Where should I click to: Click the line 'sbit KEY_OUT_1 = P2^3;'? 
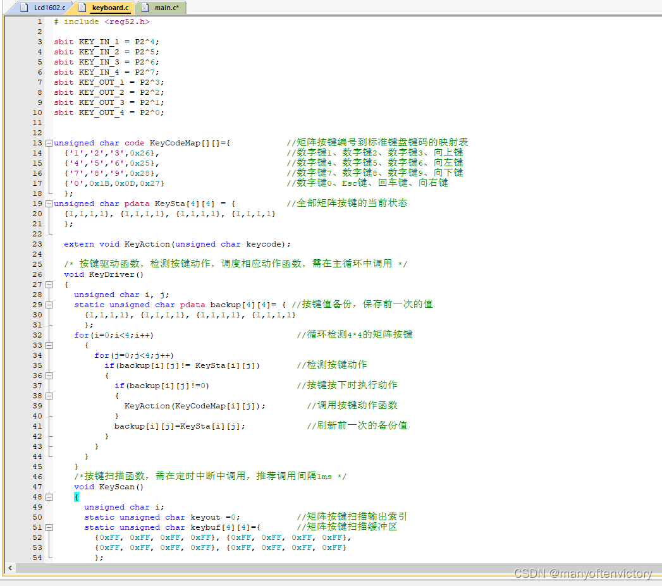(109, 82)
